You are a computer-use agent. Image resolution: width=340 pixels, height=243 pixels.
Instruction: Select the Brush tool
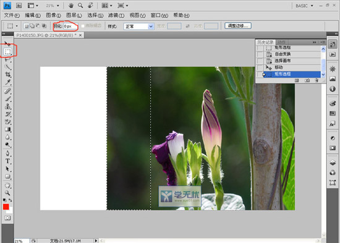coord(7,99)
